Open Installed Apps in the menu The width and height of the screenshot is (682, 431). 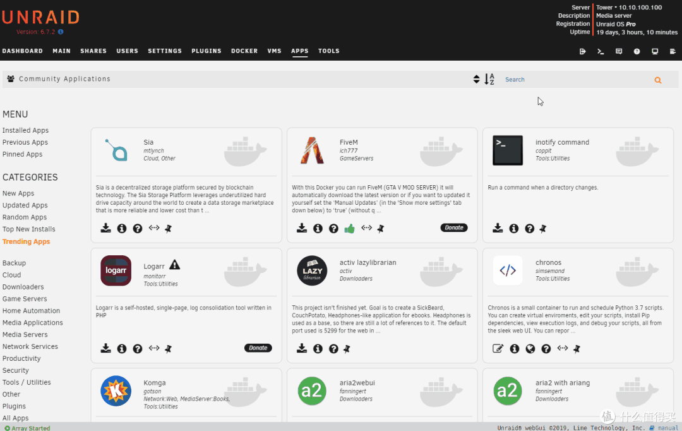[x=25, y=130]
